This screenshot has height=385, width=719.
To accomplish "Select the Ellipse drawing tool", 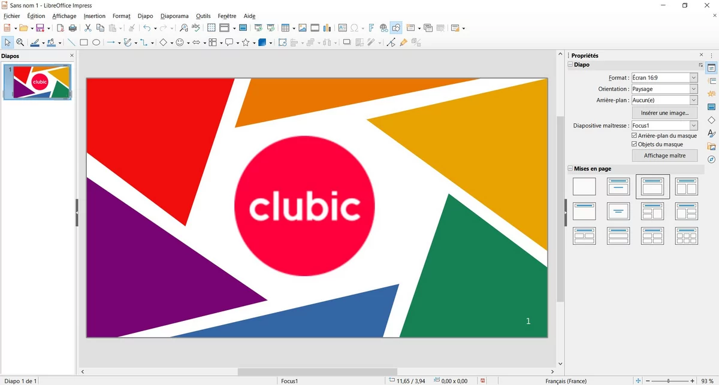I will coord(96,43).
